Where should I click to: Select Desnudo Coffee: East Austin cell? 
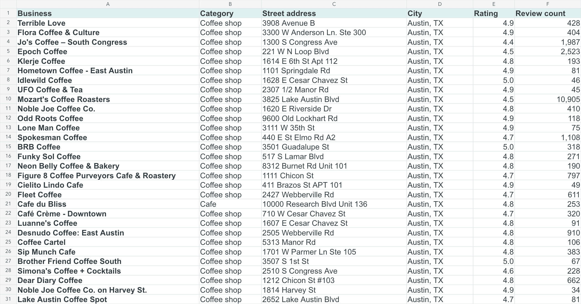coord(108,233)
